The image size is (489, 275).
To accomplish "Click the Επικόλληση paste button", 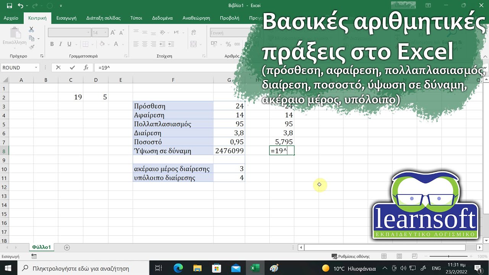I will (x=15, y=37).
